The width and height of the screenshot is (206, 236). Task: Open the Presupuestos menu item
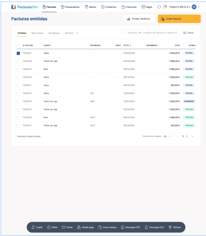pos(70,7)
